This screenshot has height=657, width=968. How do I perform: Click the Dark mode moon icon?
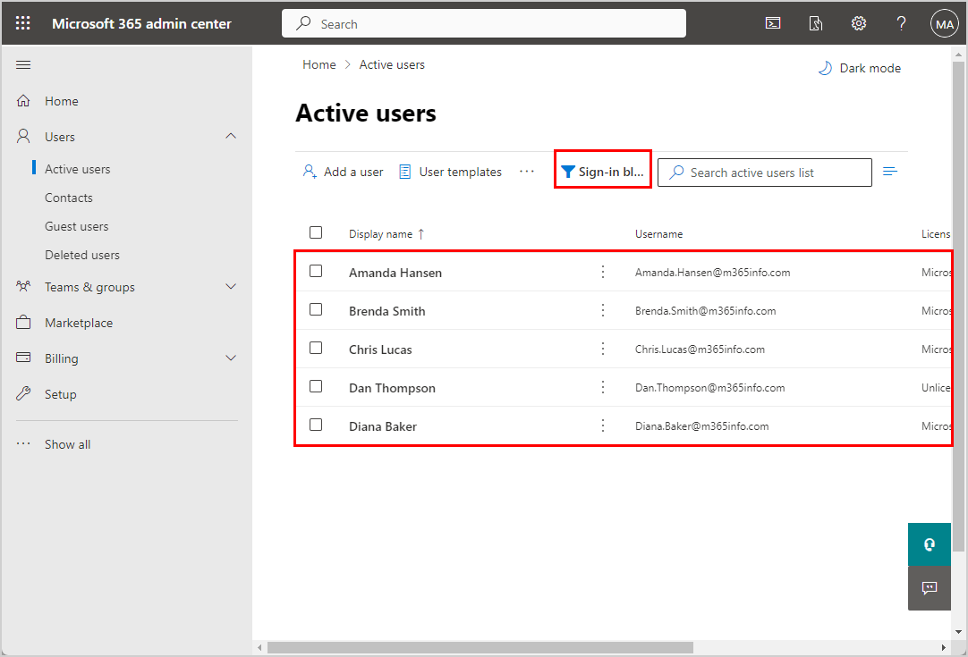pos(825,68)
